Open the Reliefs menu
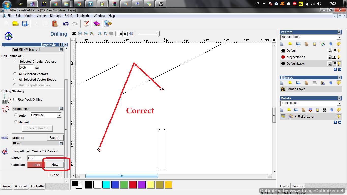 pos(69,16)
